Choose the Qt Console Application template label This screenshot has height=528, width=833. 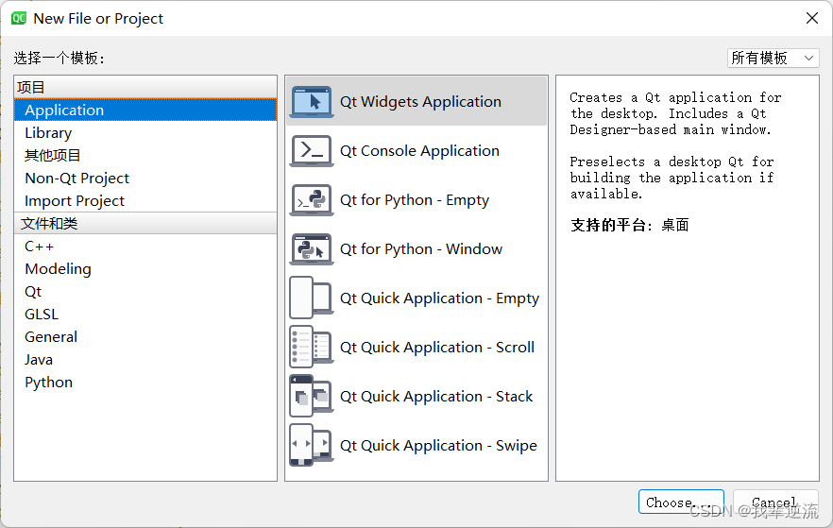(419, 151)
